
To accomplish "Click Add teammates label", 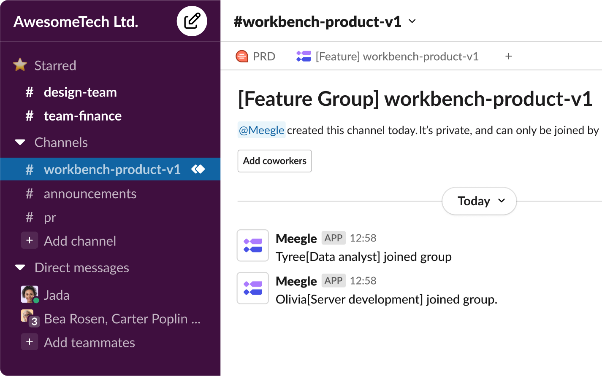I will tap(89, 342).
